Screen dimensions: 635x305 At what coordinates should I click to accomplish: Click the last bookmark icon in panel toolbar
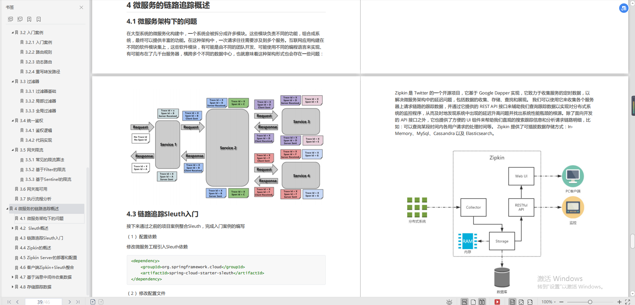[38, 19]
